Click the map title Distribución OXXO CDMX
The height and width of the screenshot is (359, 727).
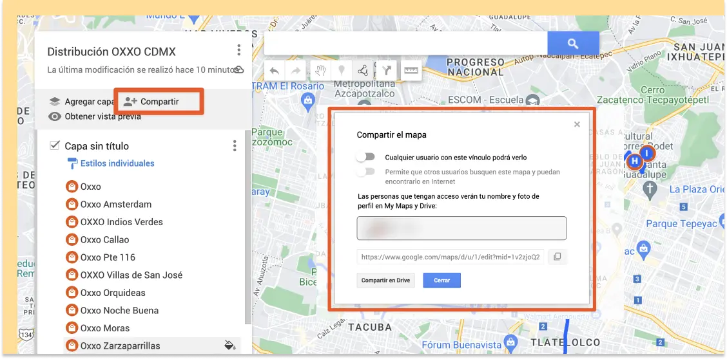click(x=111, y=51)
